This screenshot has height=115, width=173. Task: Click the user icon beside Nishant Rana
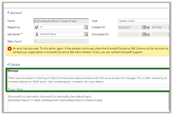pos(37,34)
